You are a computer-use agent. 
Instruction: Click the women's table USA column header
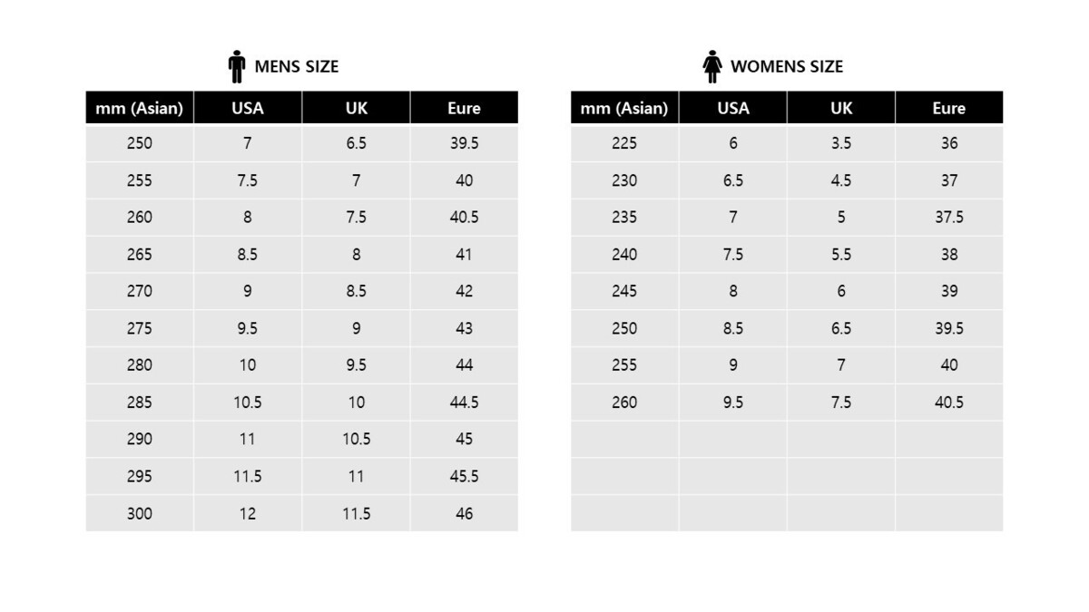point(733,108)
